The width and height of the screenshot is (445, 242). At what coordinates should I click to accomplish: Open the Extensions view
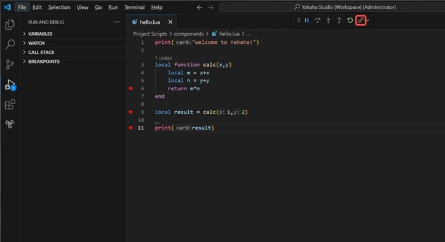(10, 104)
